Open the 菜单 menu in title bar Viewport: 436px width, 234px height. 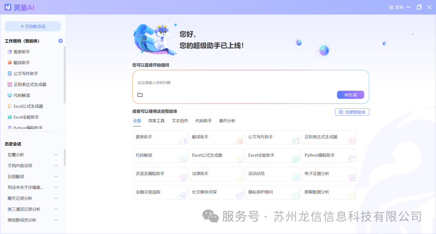[x=396, y=7]
